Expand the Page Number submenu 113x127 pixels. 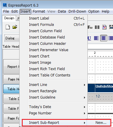(57, 113)
